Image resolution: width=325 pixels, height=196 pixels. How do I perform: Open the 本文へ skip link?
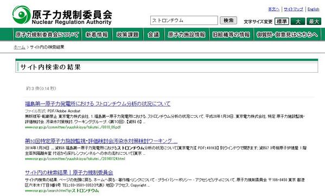point(273,9)
